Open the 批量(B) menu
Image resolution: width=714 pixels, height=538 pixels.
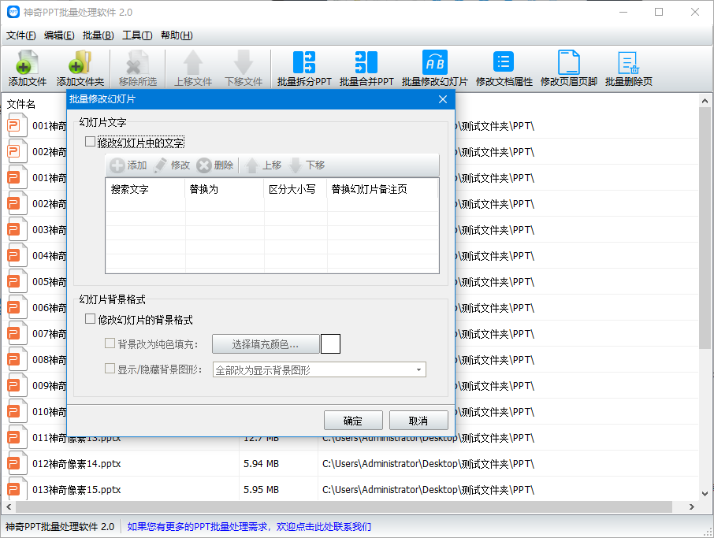pos(99,35)
